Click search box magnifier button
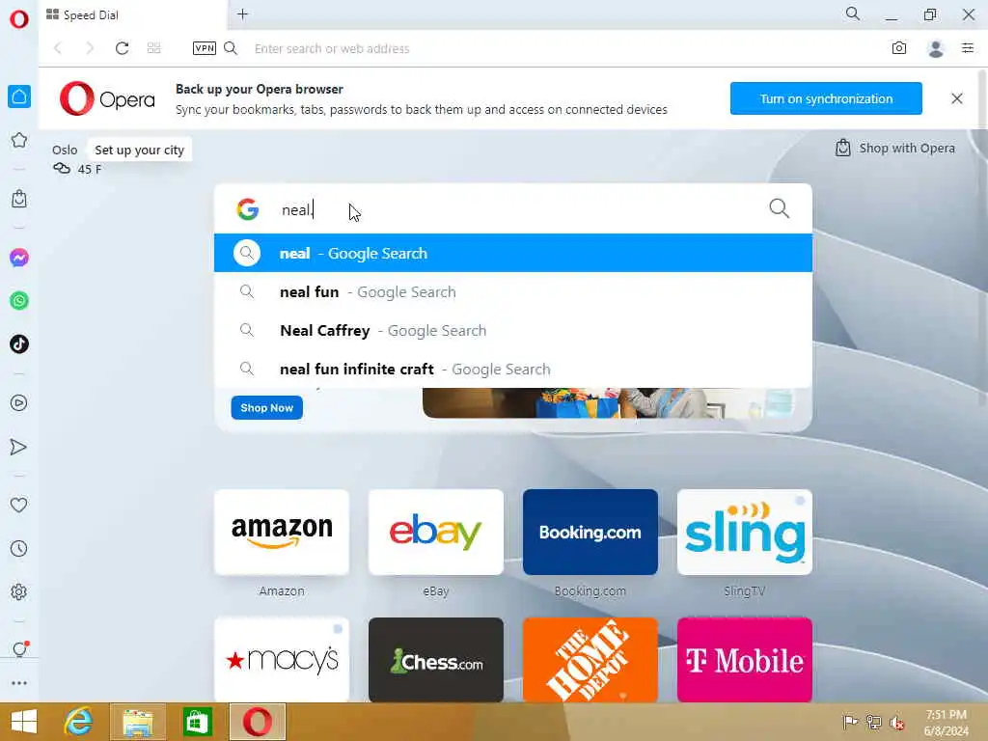The image size is (988, 741). coord(780,208)
